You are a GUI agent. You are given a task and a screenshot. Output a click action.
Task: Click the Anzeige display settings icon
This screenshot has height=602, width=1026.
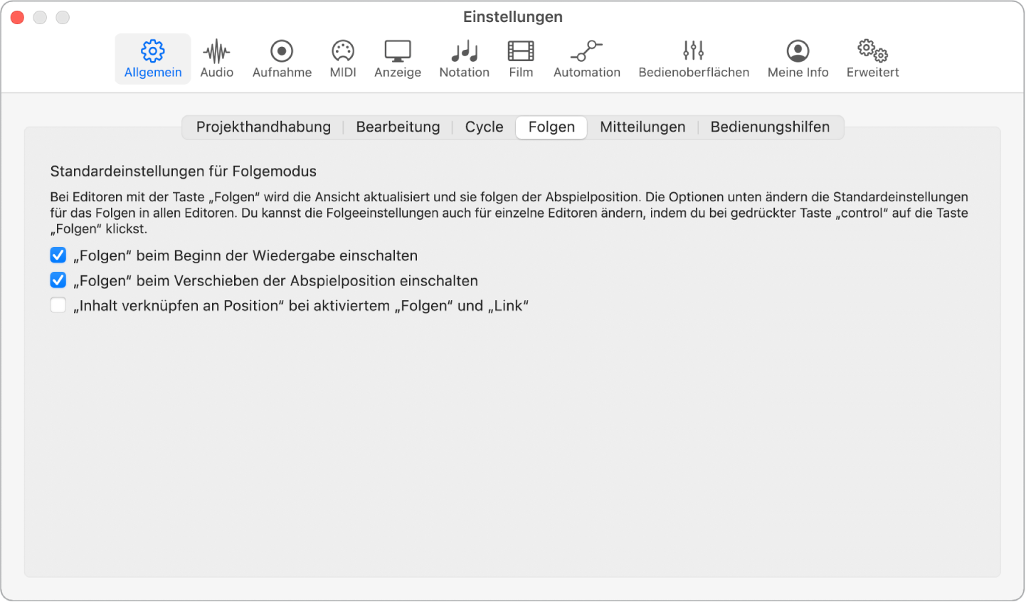pos(397,57)
